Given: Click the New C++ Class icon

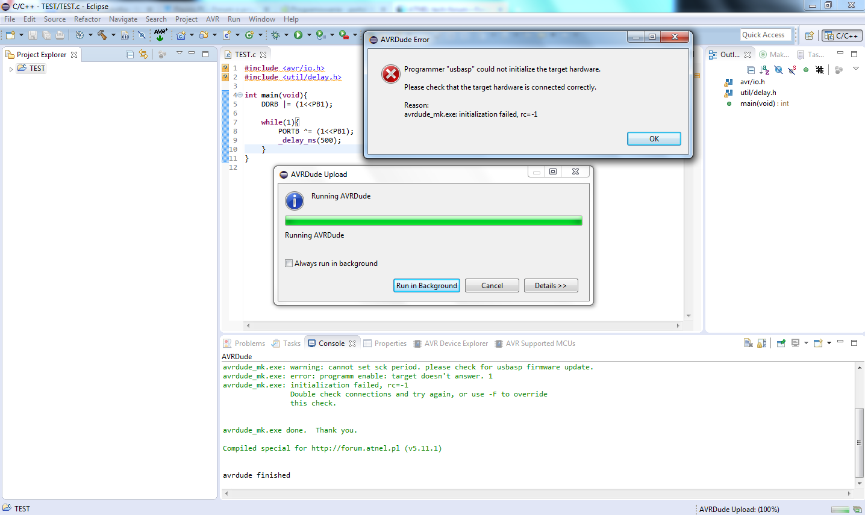Looking at the screenshot, I should pyautogui.click(x=249, y=35).
